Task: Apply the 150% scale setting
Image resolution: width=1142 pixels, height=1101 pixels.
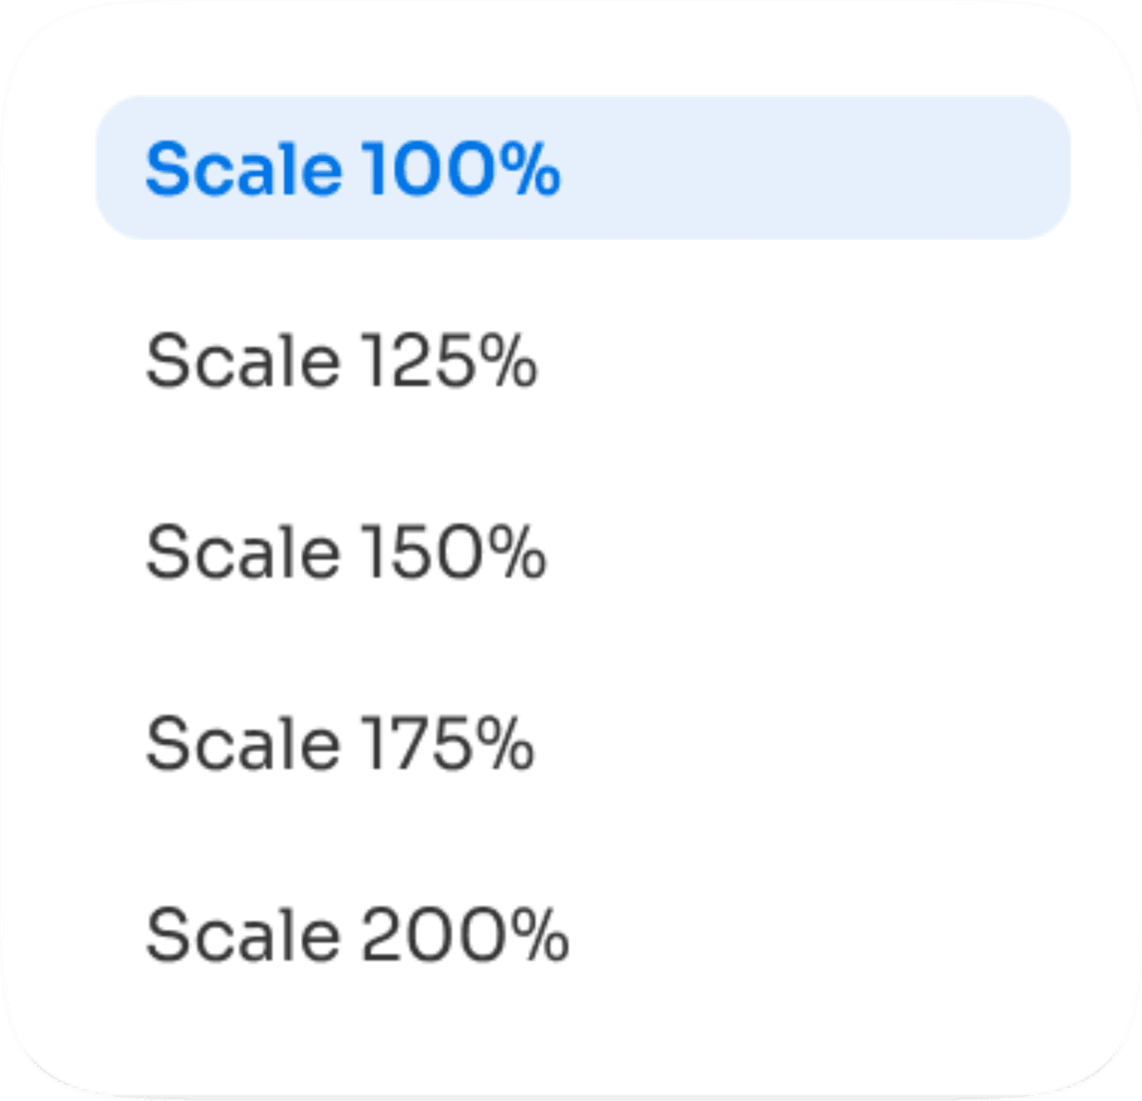Action: [x=346, y=552]
